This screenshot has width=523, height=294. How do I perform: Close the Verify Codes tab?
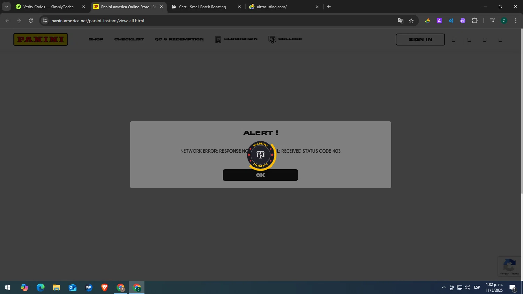pyautogui.click(x=84, y=7)
